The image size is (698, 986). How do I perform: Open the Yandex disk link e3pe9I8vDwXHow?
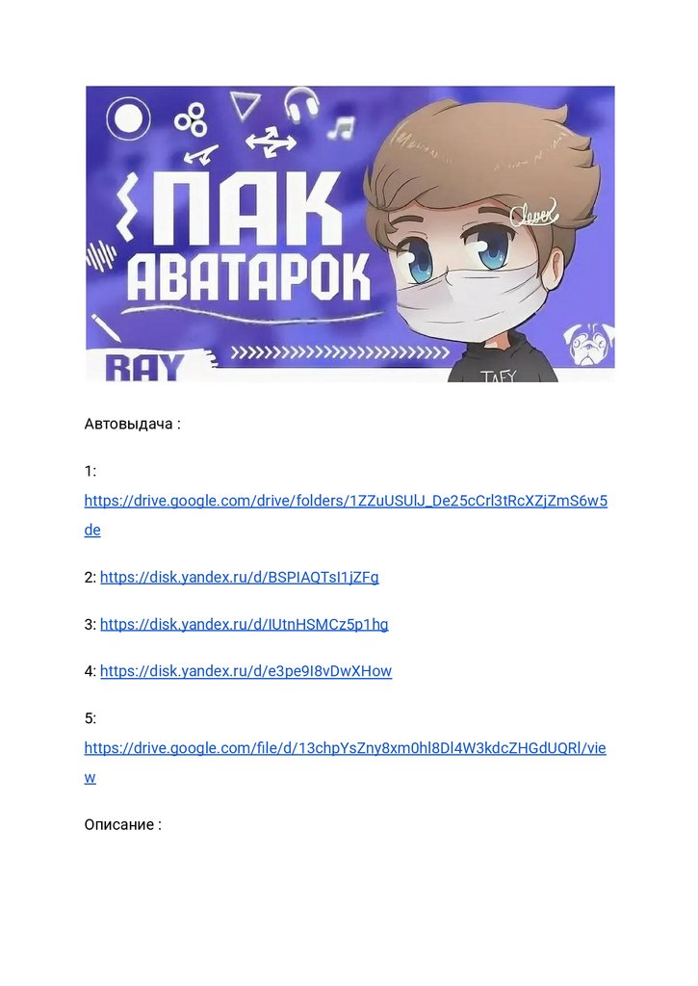pyautogui.click(x=246, y=671)
